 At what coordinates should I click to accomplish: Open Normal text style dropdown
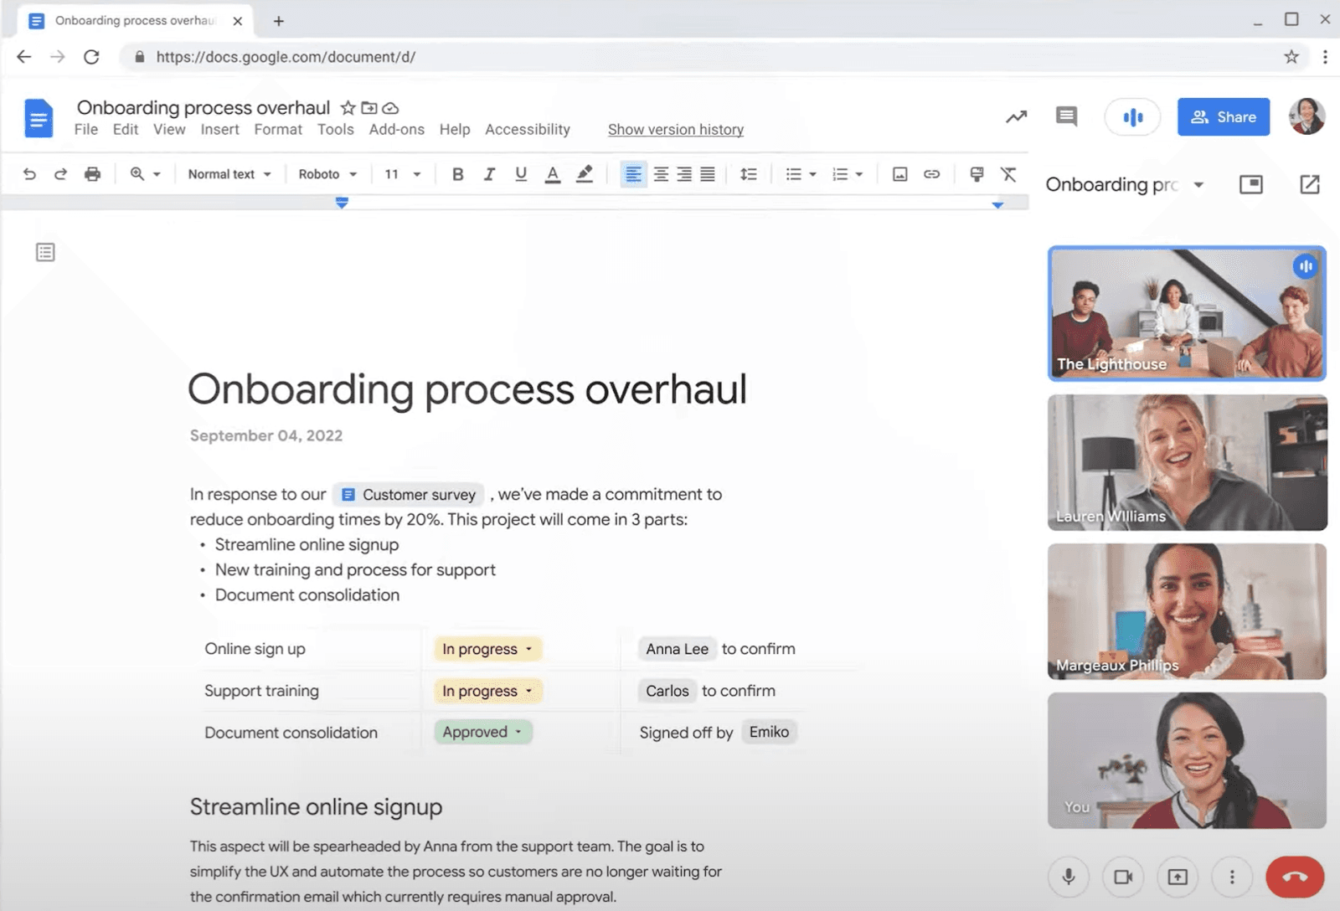(229, 174)
